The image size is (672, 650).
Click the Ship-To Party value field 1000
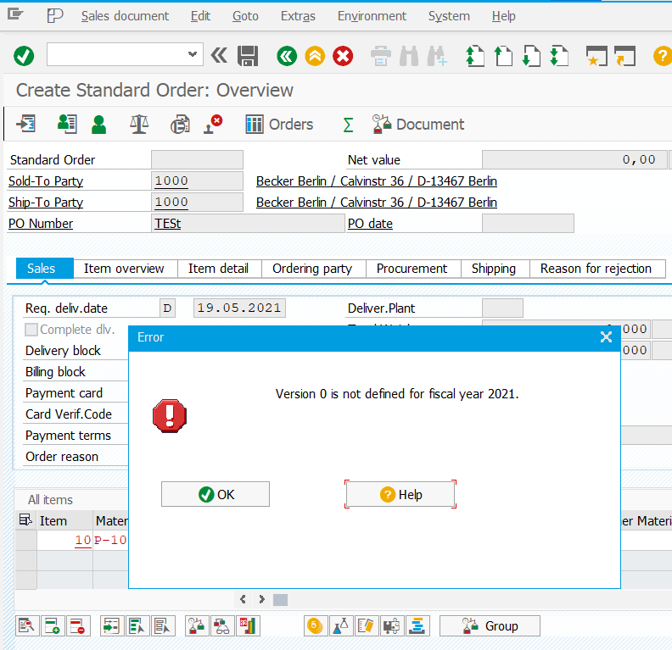(197, 202)
